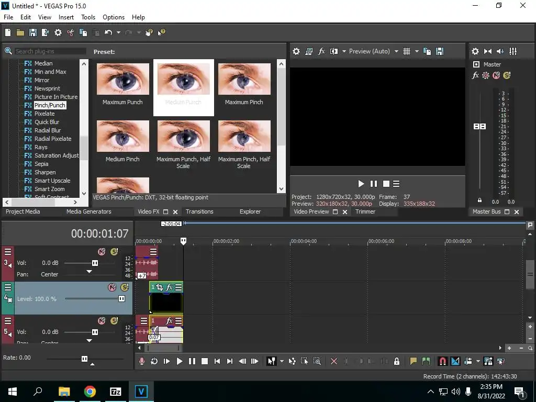This screenshot has width=536, height=402.
Task: Open the Options menu
Action: coord(114,17)
